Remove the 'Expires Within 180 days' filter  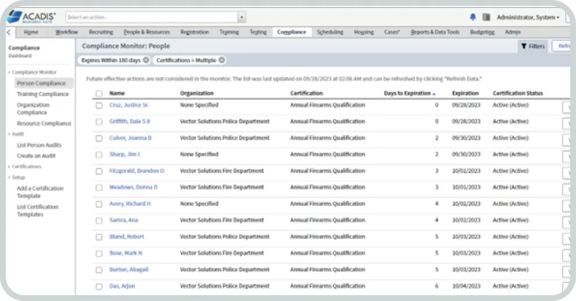[146, 60]
